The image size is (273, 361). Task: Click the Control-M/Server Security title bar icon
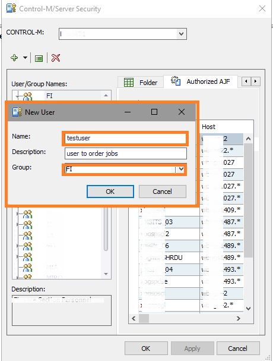click(11, 8)
